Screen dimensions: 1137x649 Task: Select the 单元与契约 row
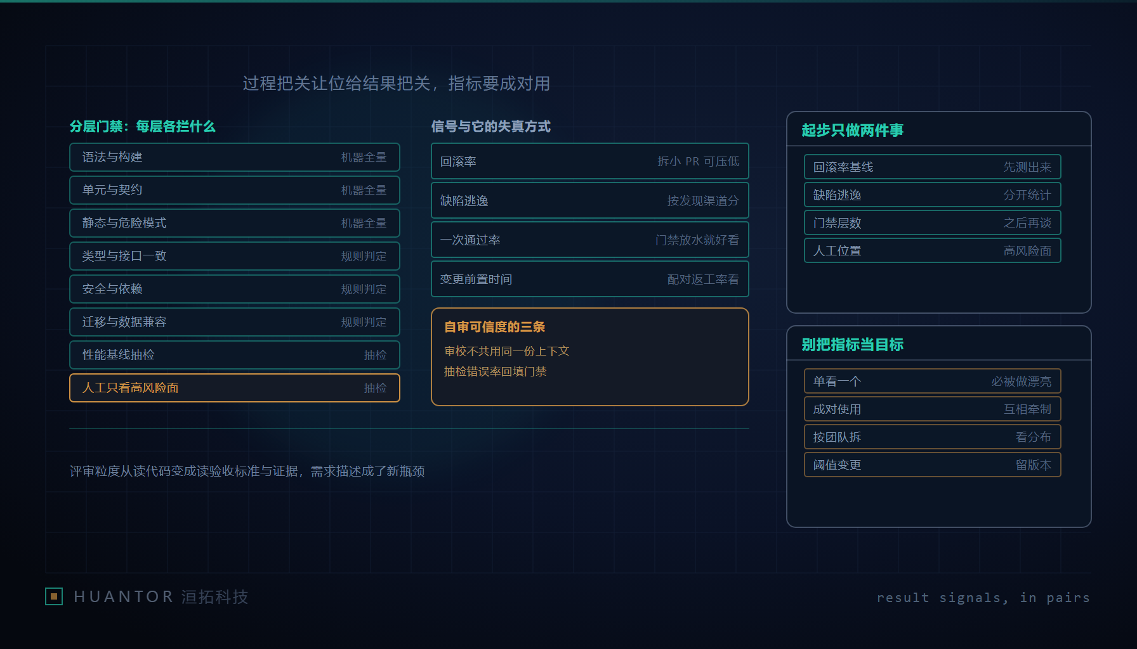pos(235,190)
